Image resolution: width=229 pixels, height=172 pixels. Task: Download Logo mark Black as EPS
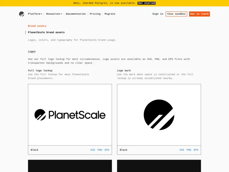click(196, 150)
